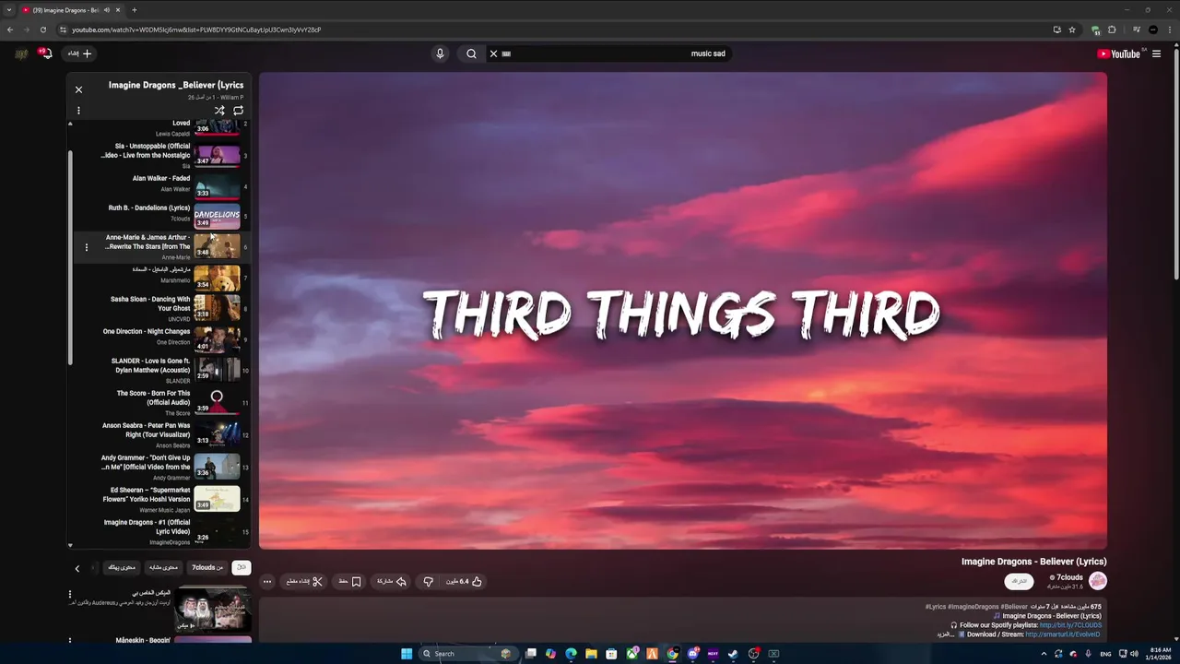Select the first chip at the chip row's right end
The width and height of the screenshot is (1180, 664).
tap(241, 568)
